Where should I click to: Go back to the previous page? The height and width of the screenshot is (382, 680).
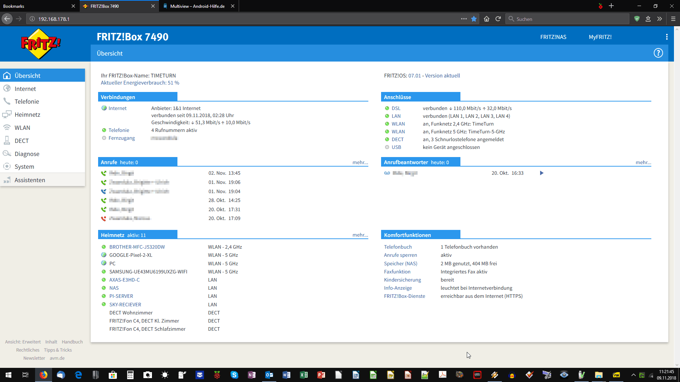7,19
